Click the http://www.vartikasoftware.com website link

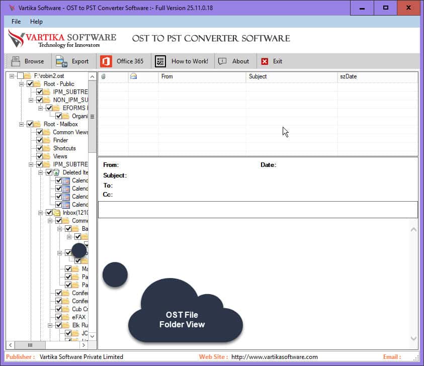(x=275, y=357)
